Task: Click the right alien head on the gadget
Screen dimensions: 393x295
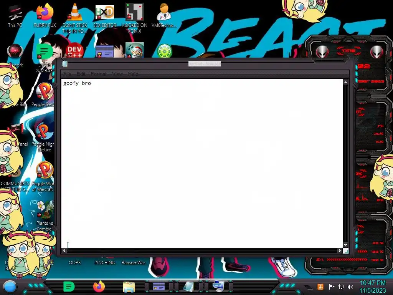Action: (x=377, y=52)
